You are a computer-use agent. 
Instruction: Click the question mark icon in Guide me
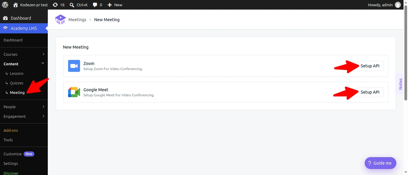pyautogui.click(x=369, y=163)
